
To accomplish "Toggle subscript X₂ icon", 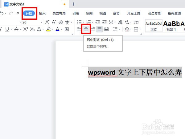I will 32,29.
